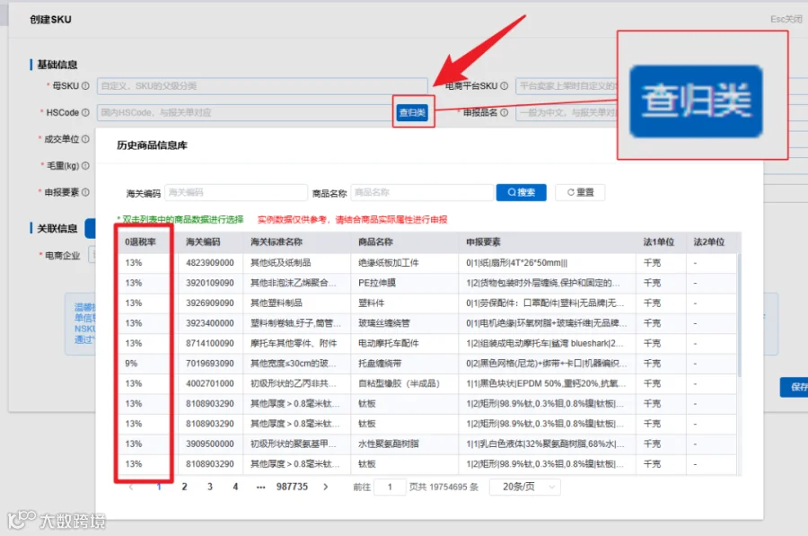Image resolution: width=808 pixels, height=536 pixels.
Task: Click the info icon beside 母SKU label
Action: coord(85,86)
